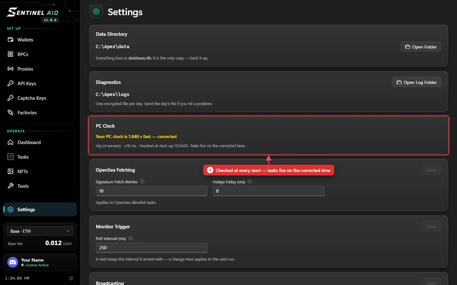Focus the Signature Fetch Retries field

(x=152, y=191)
